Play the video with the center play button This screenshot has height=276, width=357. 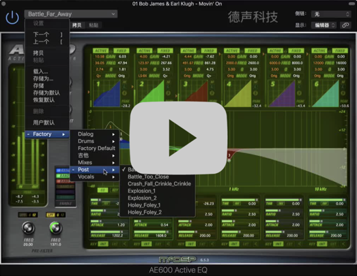[179, 138]
